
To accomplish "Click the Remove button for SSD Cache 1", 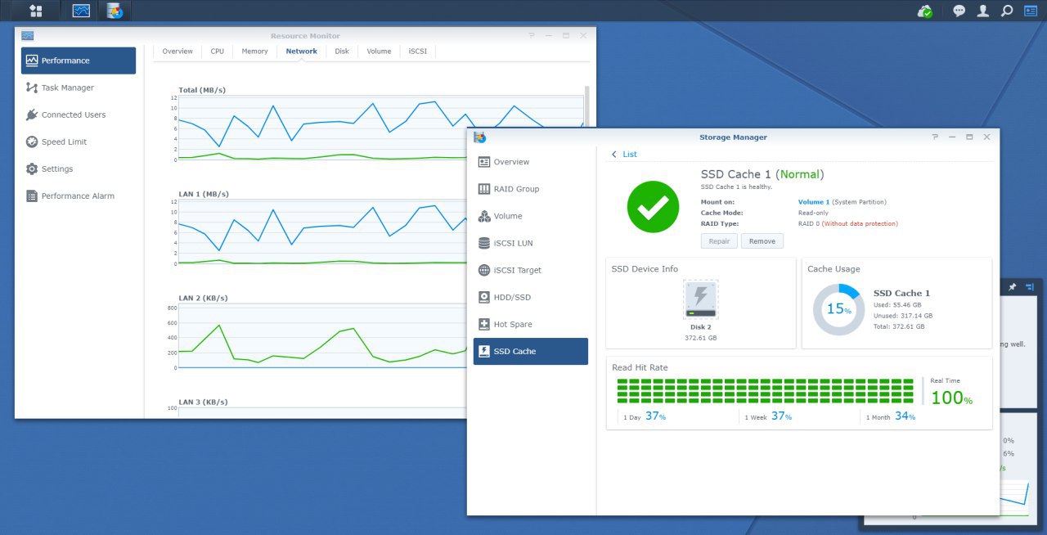I will pyautogui.click(x=762, y=241).
